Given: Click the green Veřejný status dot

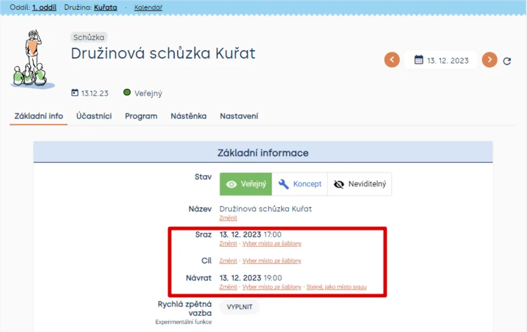Looking at the screenshot, I should coord(127,93).
